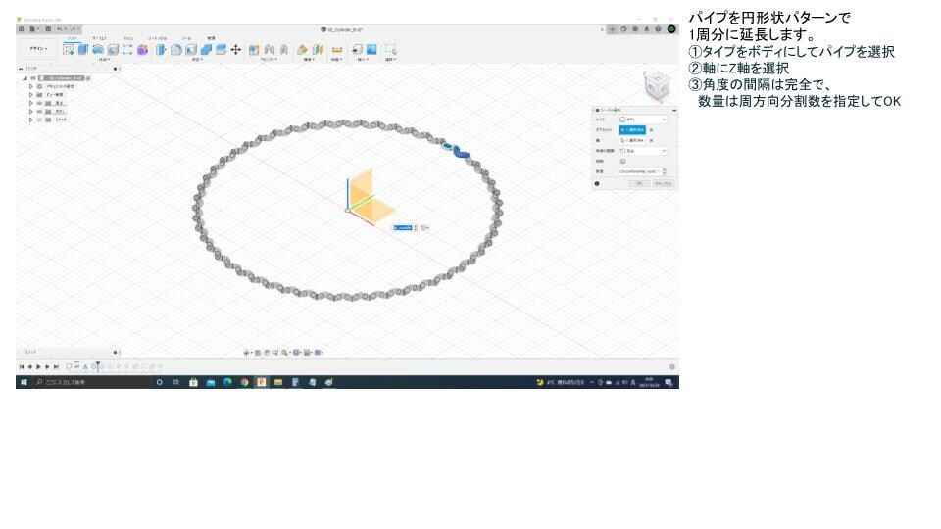Toggle visibility eye of the sketches folder
Viewport: 941px width, 529px height.
[39, 120]
